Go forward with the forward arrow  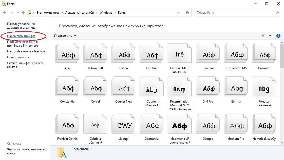pyautogui.click(x=12, y=13)
